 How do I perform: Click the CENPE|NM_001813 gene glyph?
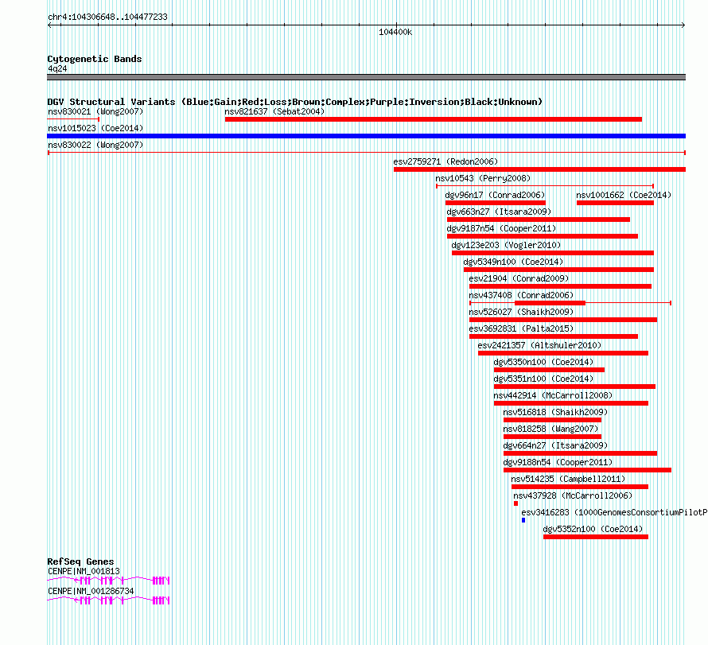click(108, 580)
